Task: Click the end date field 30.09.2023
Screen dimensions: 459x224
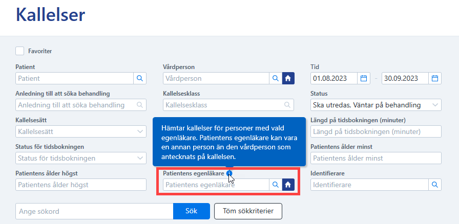Action: [x=405, y=78]
